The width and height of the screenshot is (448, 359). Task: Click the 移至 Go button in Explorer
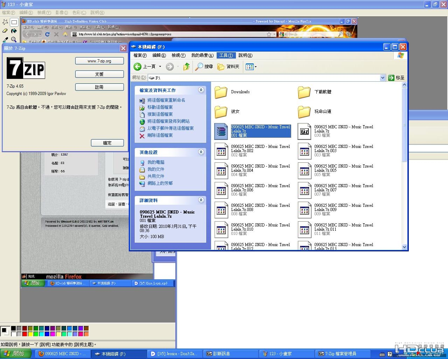[396, 78]
